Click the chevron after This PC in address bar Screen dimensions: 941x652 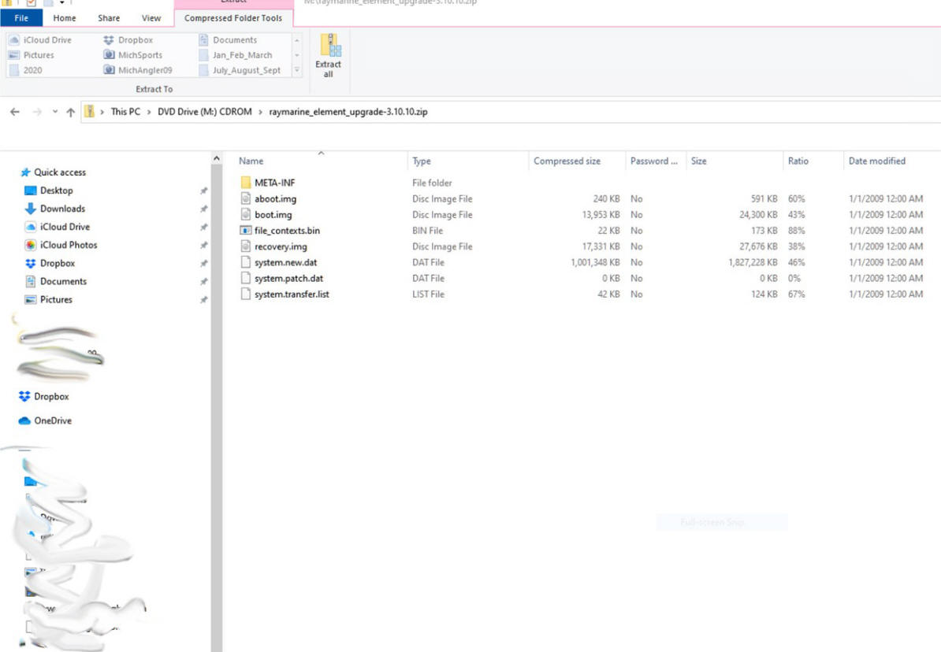coord(148,112)
